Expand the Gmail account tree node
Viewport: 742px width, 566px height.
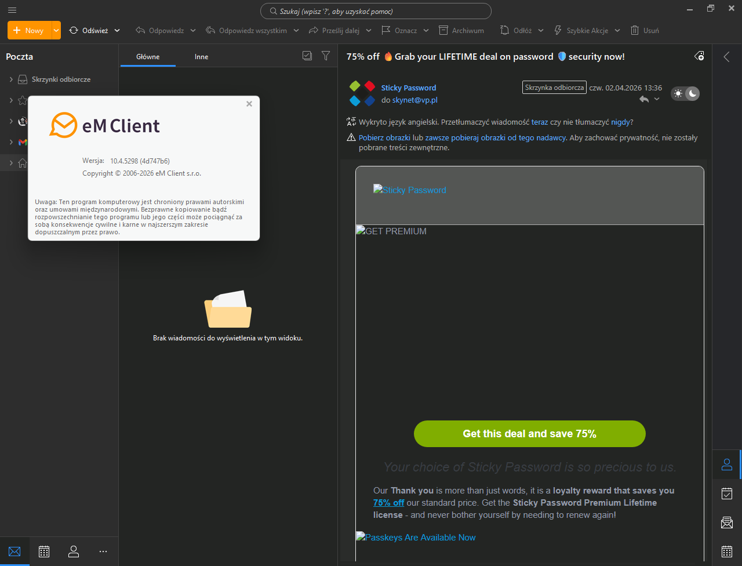click(11, 142)
